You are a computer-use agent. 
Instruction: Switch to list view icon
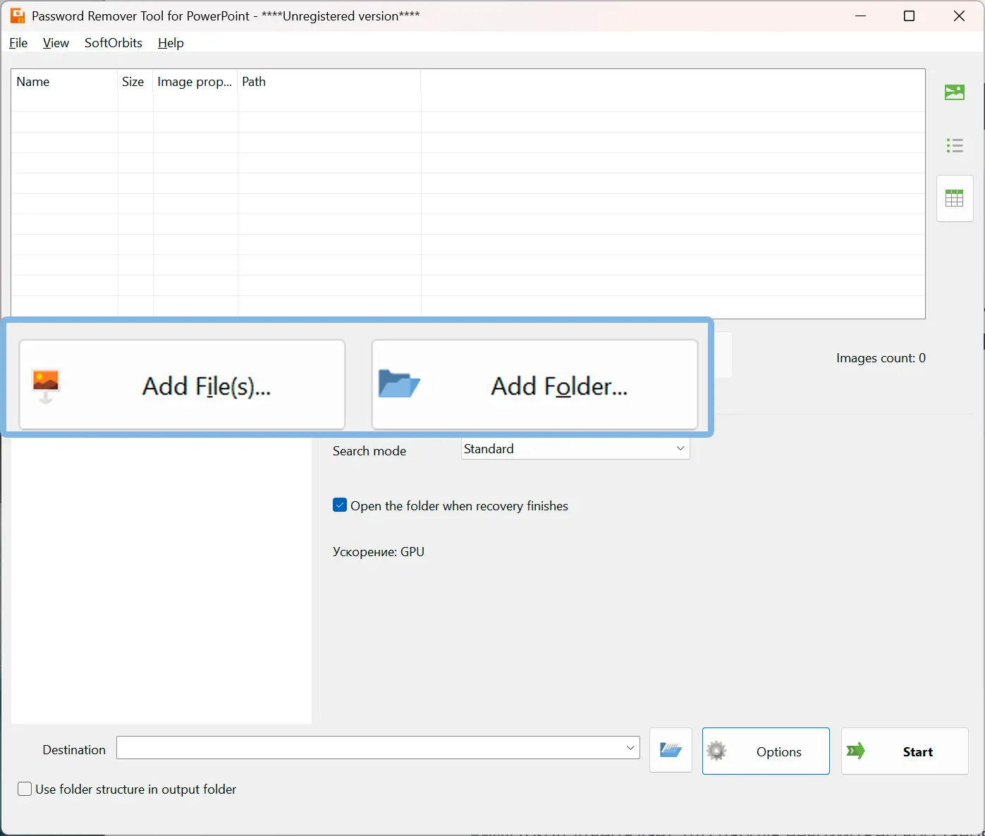(955, 146)
